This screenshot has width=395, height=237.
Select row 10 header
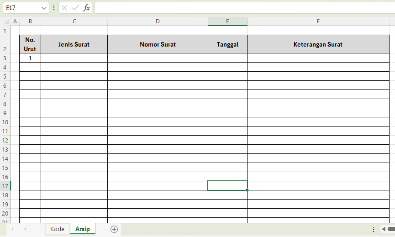[5, 122]
